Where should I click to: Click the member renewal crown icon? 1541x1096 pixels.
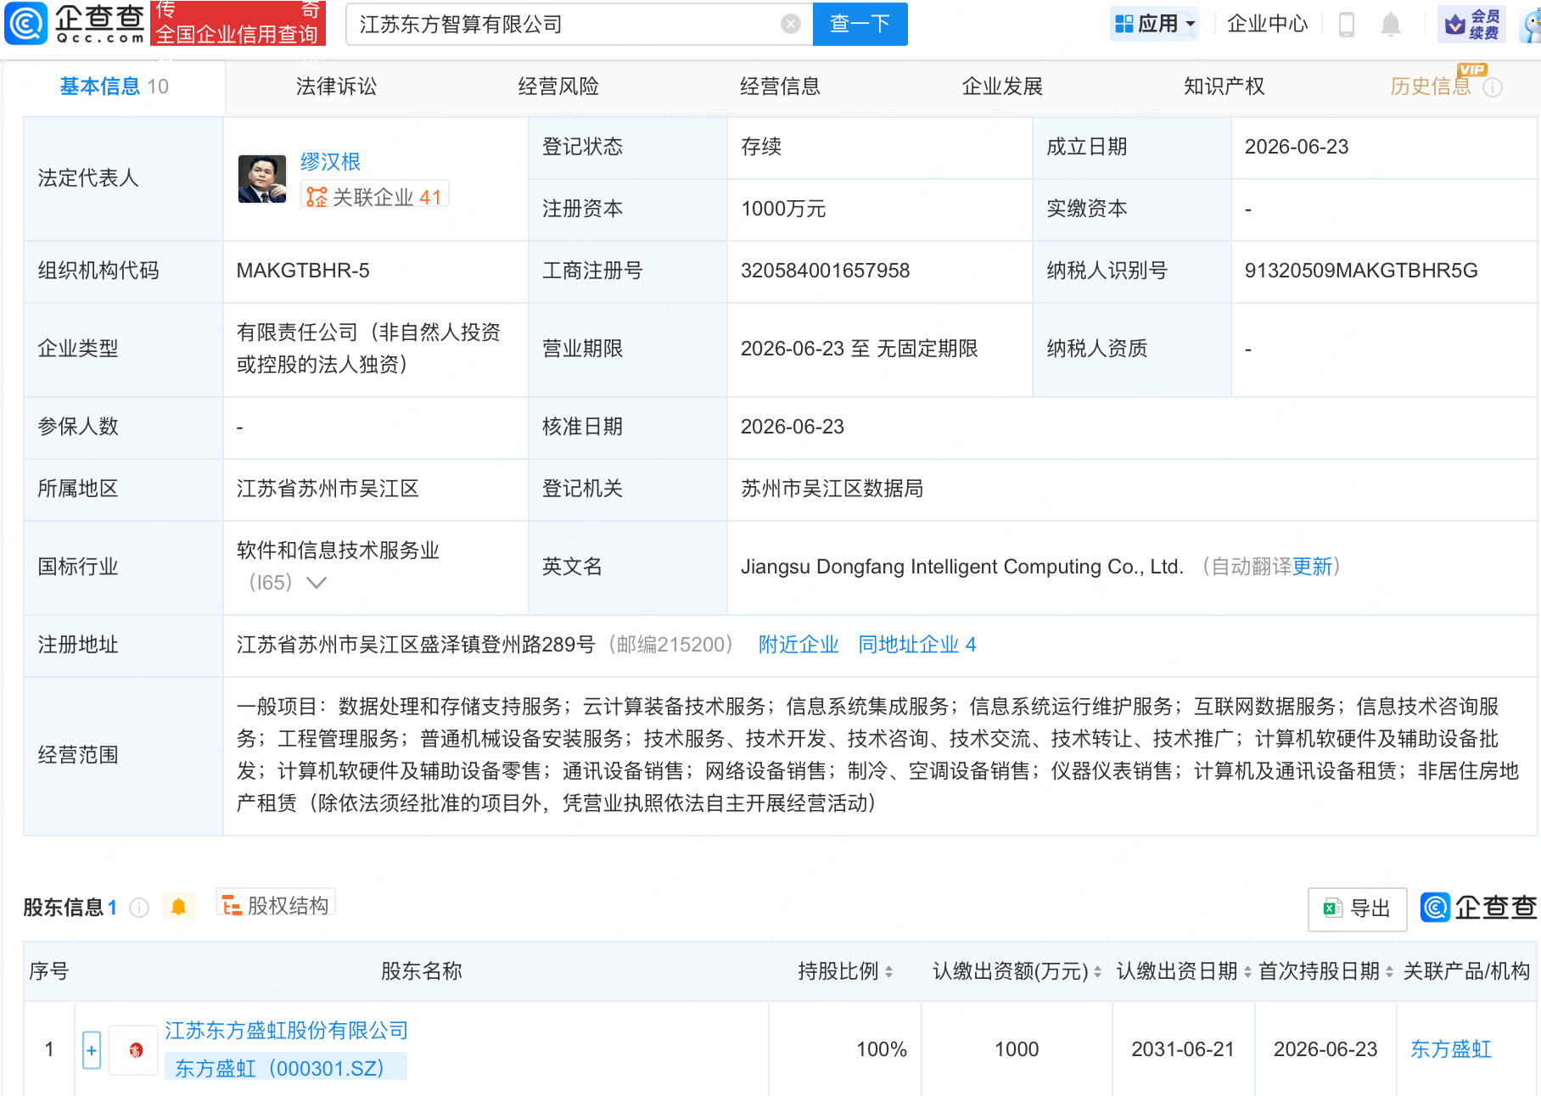[x=1472, y=24]
